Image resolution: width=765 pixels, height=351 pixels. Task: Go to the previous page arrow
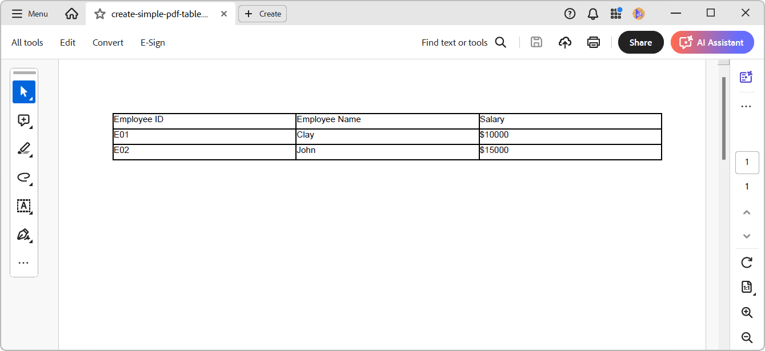(747, 212)
